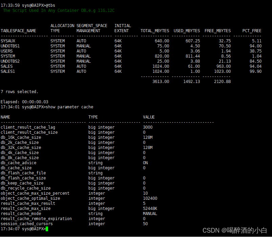Select parameter result_cache_max_result

click(x=28, y=203)
